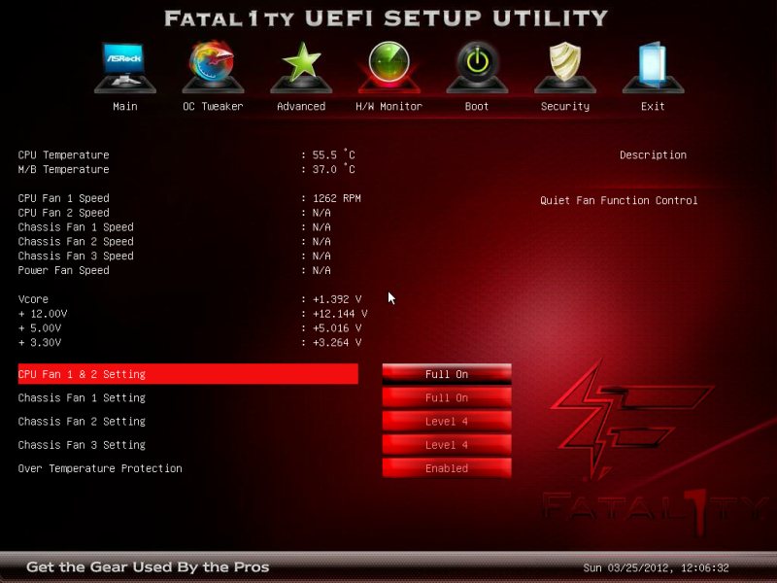The image size is (777, 583).
Task: Switch to the Exit tab label
Action: click(653, 106)
